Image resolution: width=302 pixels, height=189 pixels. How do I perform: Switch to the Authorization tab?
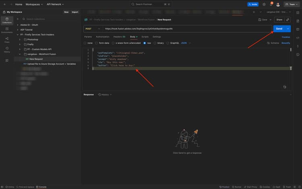[102, 37]
